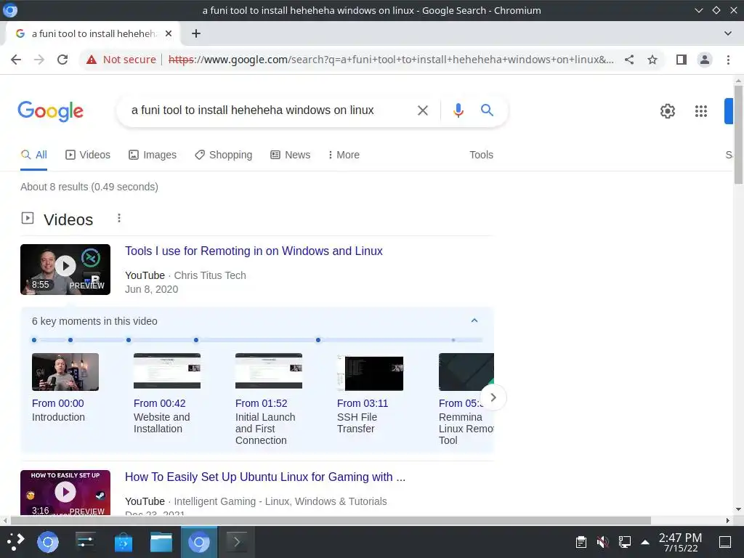Open search Tools options

(481, 155)
